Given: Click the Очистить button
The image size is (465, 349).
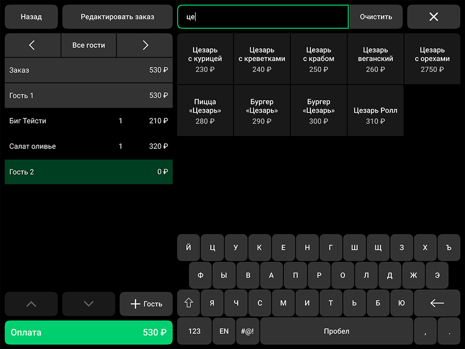Looking at the screenshot, I should (x=376, y=17).
